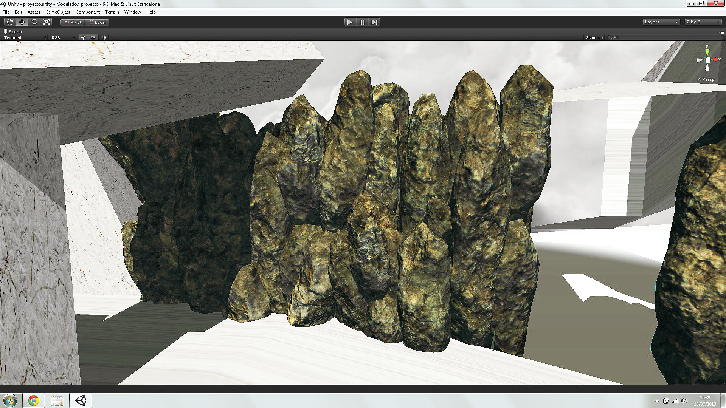Open the Terrain menu
This screenshot has width=726, height=408.
tap(112, 12)
